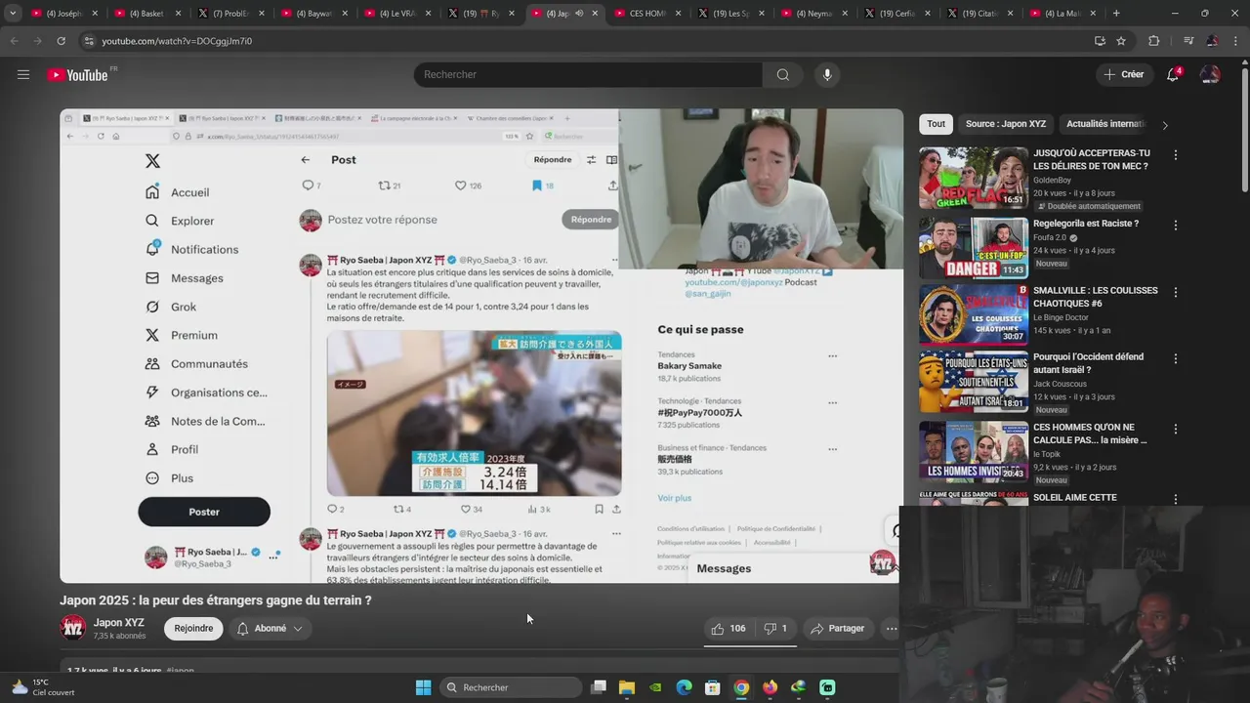
Task: Go back in browser history
Action: [14, 41]
